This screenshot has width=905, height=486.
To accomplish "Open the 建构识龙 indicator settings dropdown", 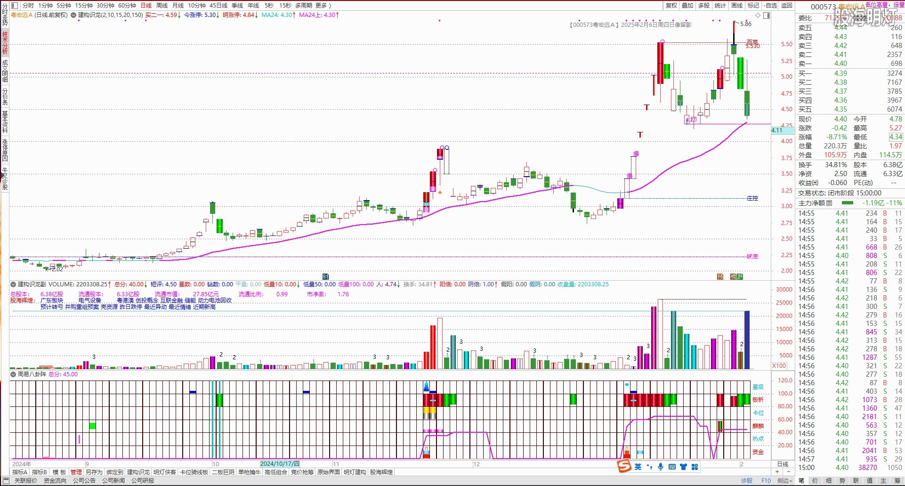I will (74, 15).
